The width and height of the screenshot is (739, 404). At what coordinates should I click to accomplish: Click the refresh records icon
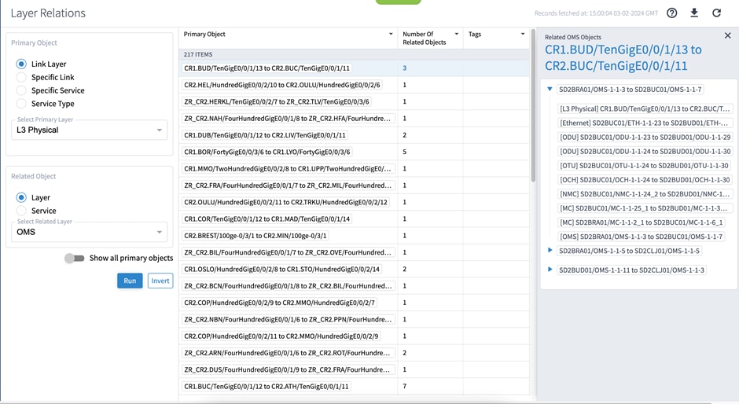(716, 13)
